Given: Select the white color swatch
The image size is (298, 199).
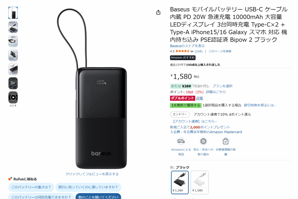Looking at the screenshot, I should tap(200, 182).
